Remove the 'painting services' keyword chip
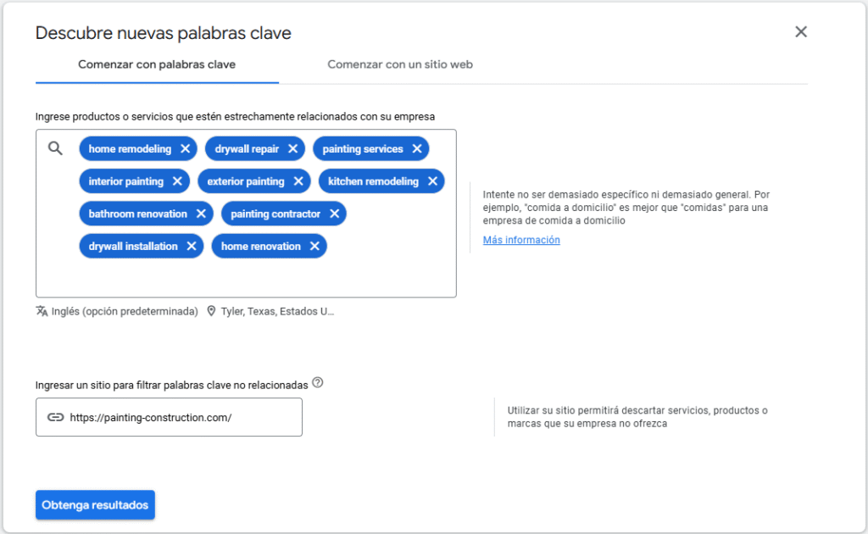This screenshot has height=534, width=868. pos(417,149)
